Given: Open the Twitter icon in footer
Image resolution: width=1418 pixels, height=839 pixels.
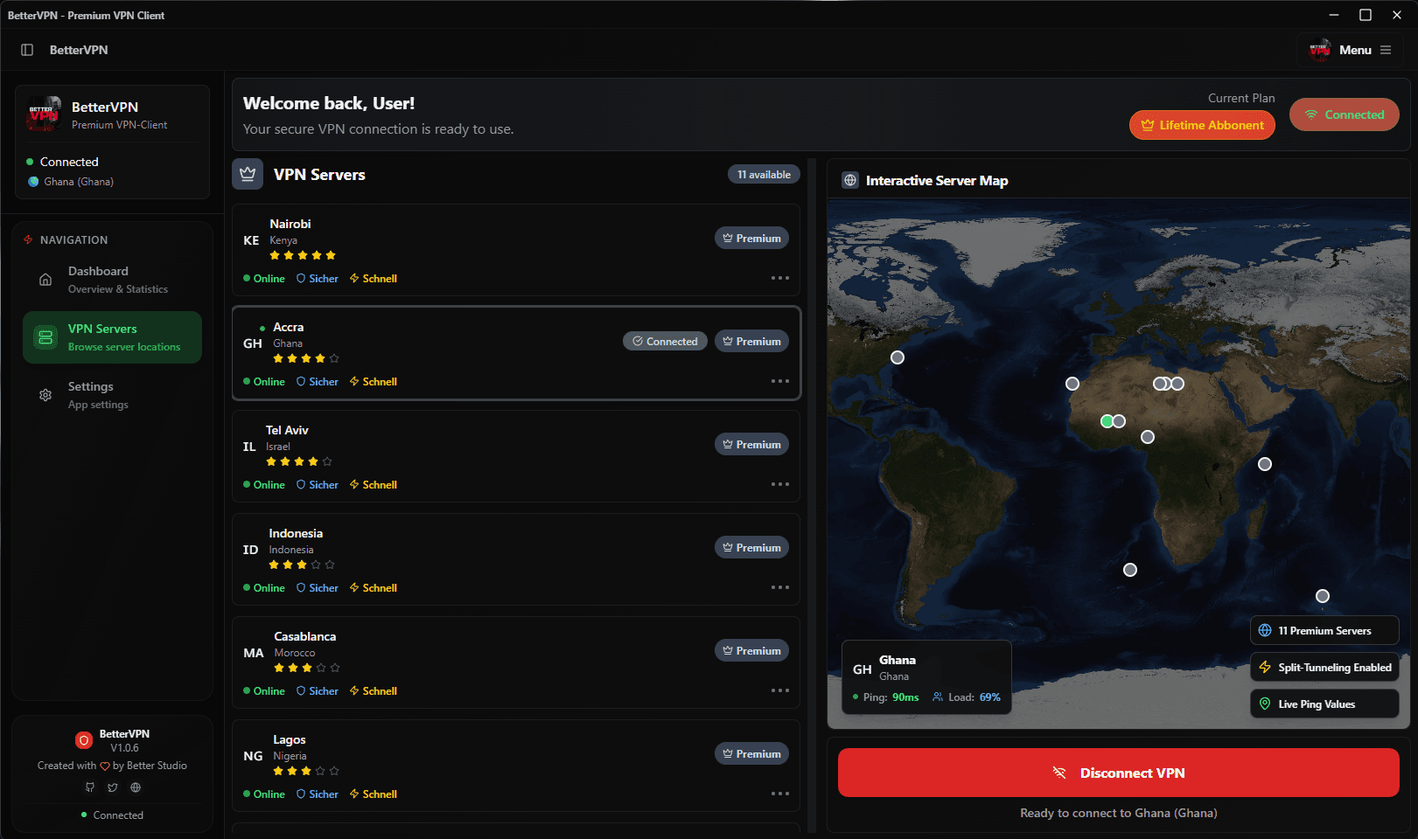Looking at the screenshot, I should click(x=113, y=787).
